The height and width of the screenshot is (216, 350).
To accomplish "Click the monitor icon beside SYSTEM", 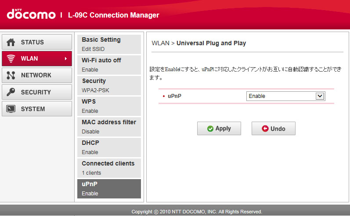I will pos(11,109).
